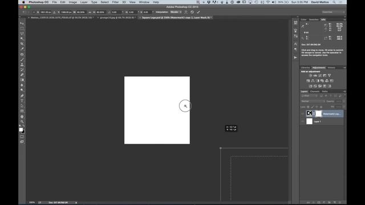This screenshot has height=205, width=365.
Task: Toggle relative positioning triangle icon
Action: [54, 12]
